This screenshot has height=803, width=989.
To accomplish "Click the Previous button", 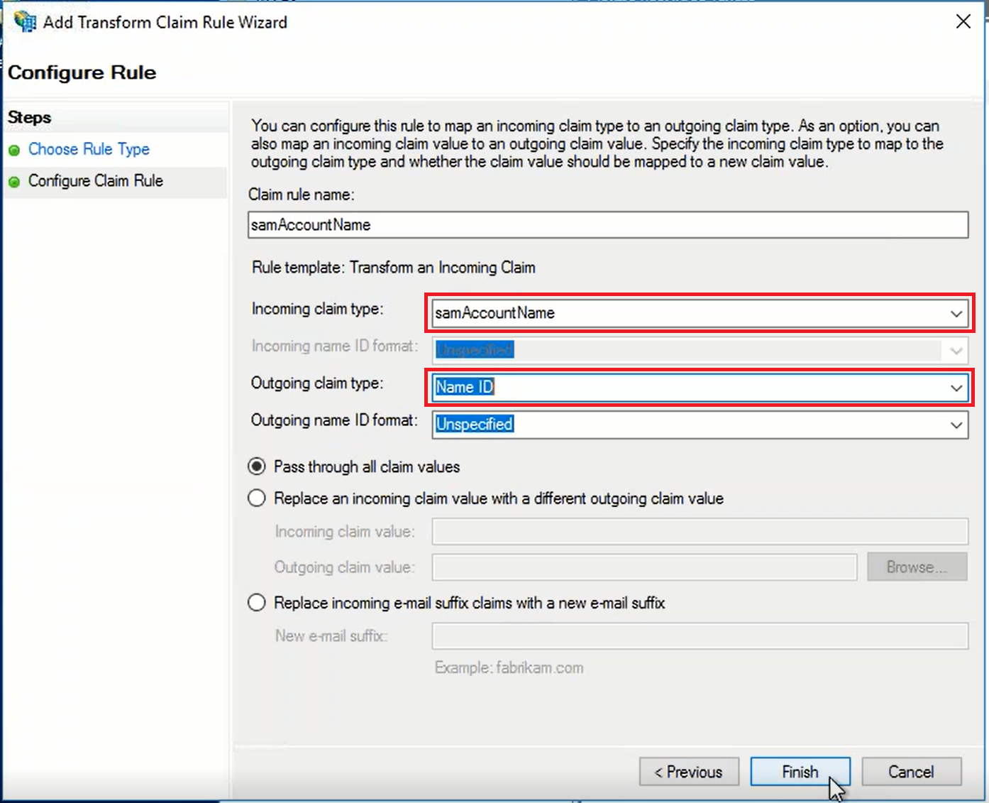I will [x=688, y=772].
